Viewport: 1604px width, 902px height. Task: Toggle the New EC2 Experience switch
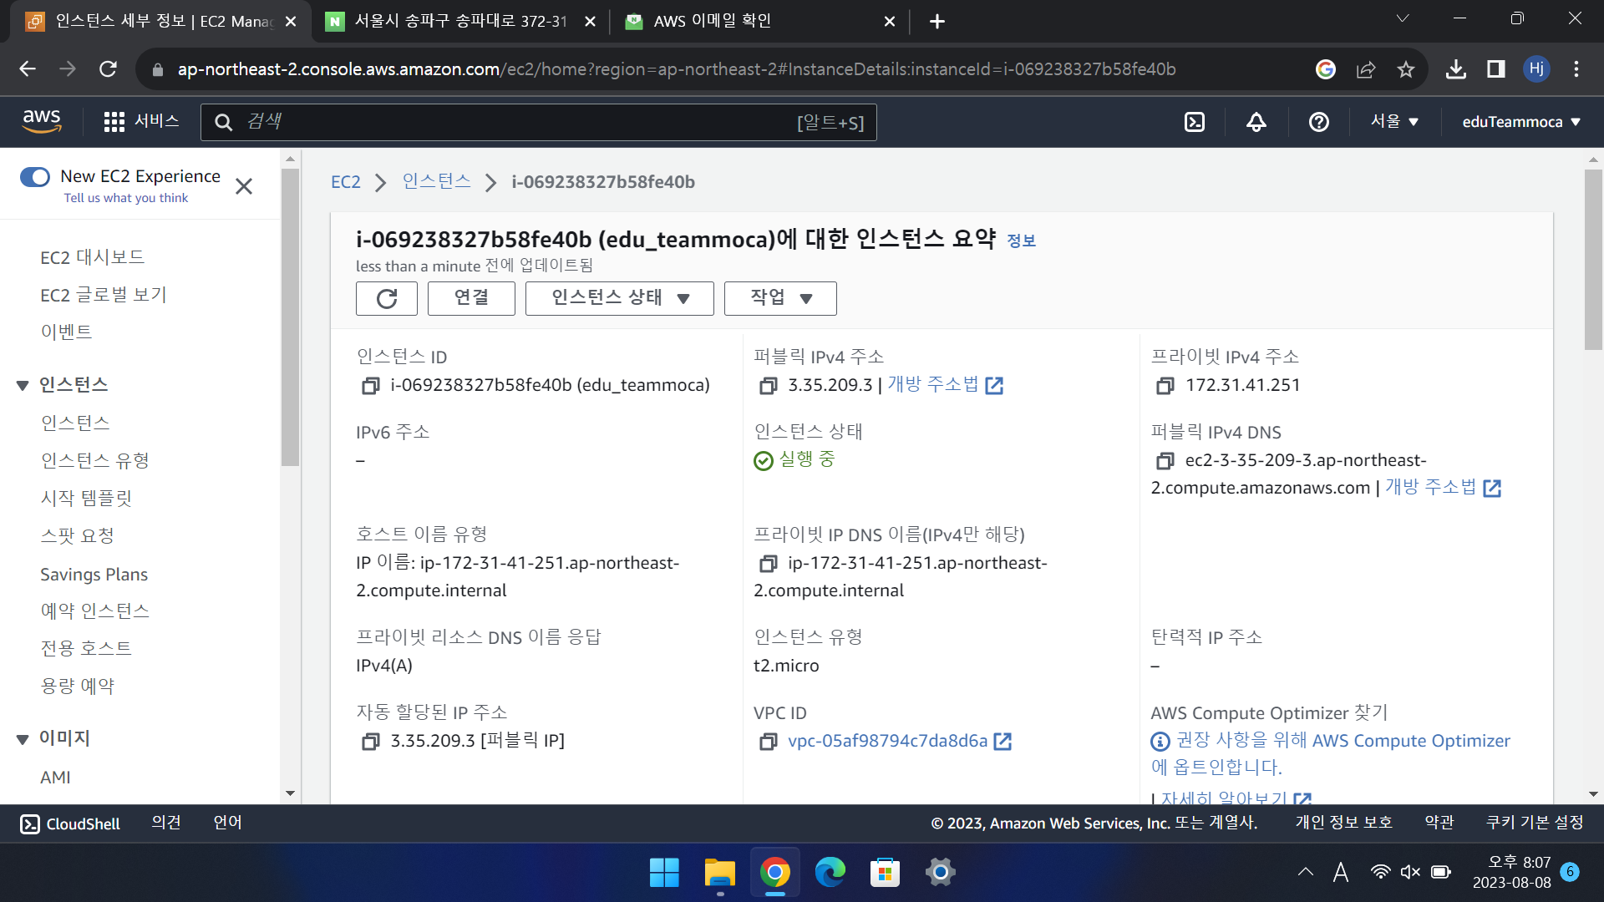[35, 177]
